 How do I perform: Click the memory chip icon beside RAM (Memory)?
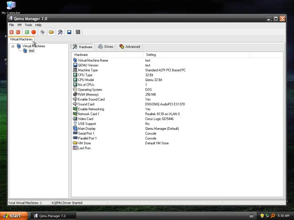(75, 94)
